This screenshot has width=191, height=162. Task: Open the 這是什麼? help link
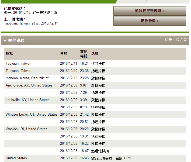[x=174, y=39]
